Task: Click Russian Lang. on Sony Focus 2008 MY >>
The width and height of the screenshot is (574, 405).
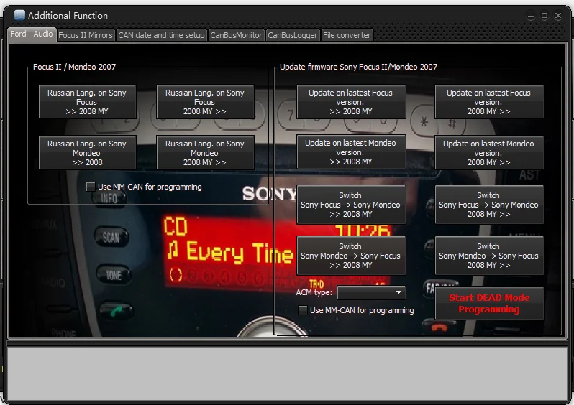Action: [x=205, y=102]
